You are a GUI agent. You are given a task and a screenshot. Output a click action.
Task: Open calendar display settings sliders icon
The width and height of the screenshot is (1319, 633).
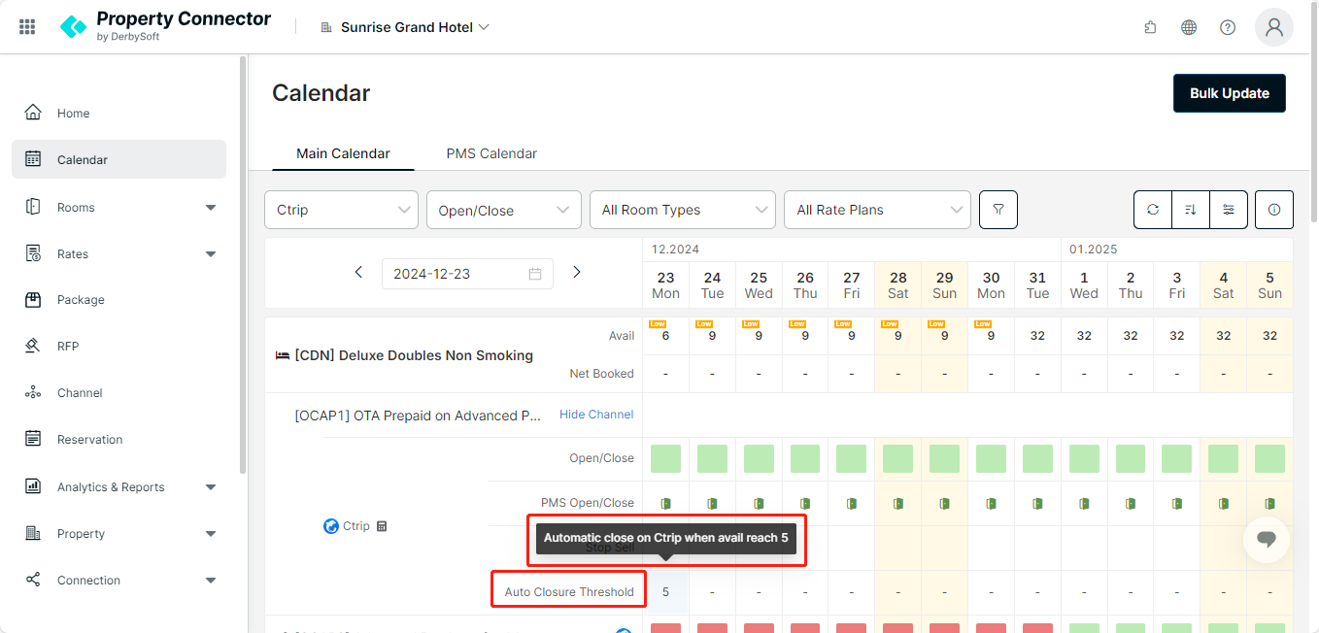[1229, 210]
